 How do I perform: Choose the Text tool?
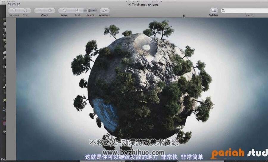(x=77, y=10)
